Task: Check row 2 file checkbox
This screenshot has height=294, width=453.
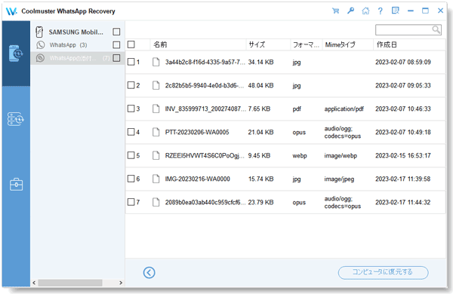Action: 131,85
